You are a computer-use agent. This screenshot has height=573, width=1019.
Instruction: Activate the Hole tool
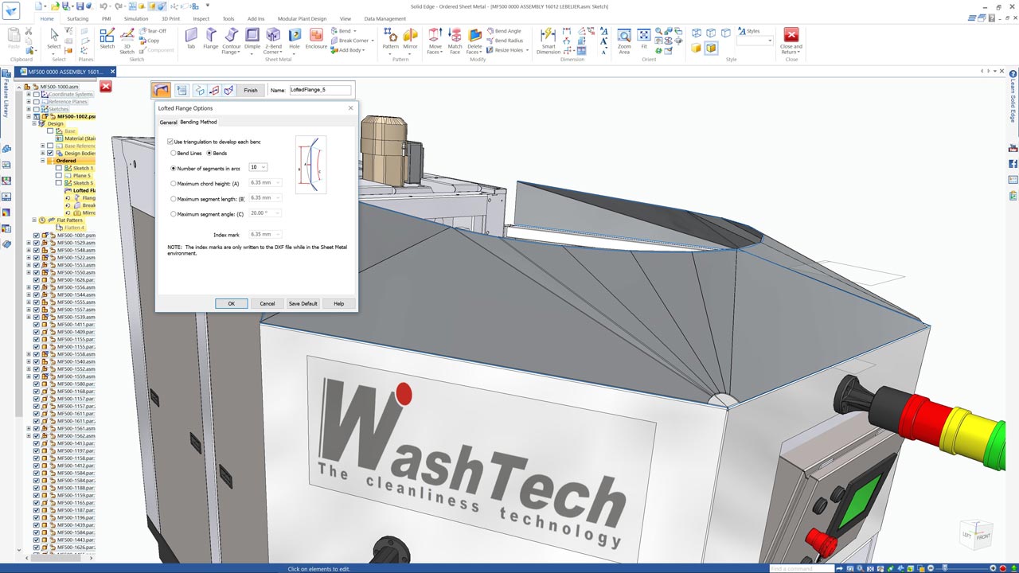click(x=295, y=36)
